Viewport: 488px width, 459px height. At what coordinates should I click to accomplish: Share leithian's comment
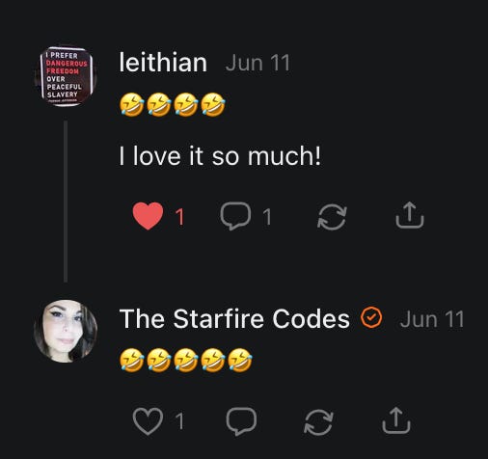tap(410, 215)
